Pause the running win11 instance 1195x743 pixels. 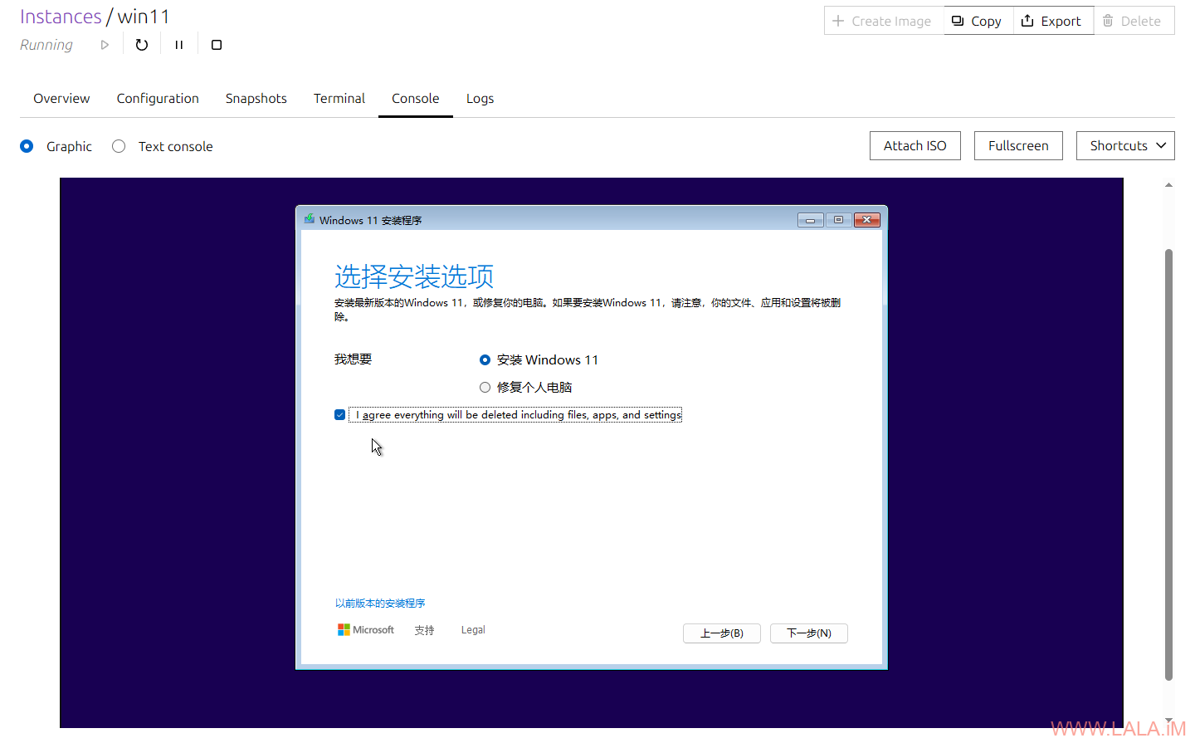[x=179, y=45]
